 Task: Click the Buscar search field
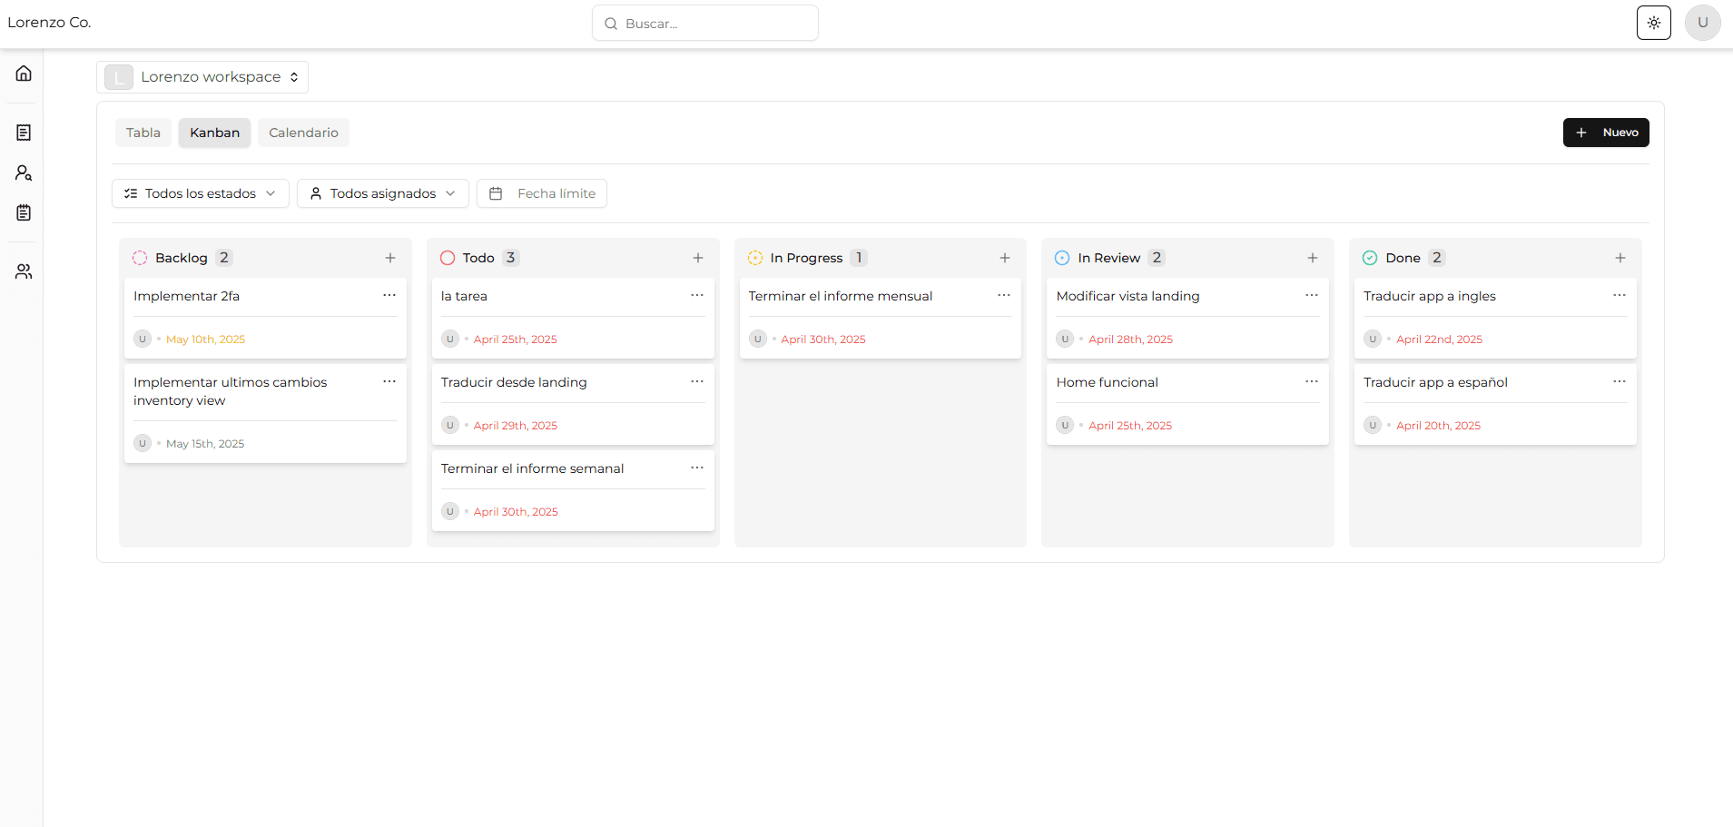705,24
